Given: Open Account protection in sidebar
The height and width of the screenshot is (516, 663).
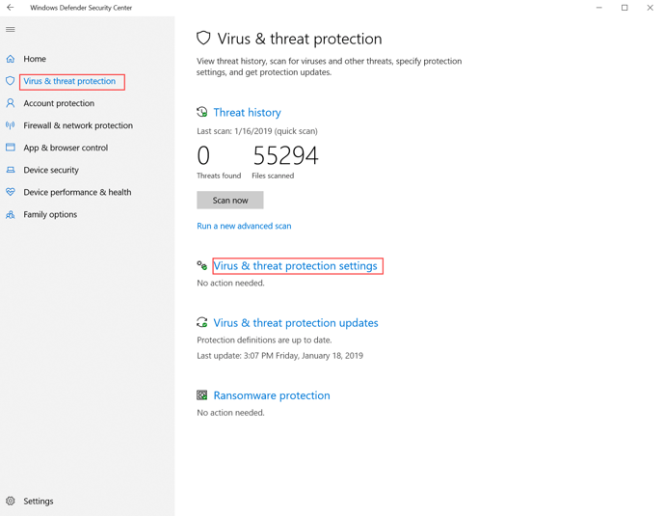Looking at the screenshot, I should 59,103.
